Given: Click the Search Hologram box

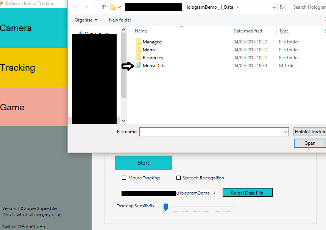Looking at the screenshot, I should 308,7.
